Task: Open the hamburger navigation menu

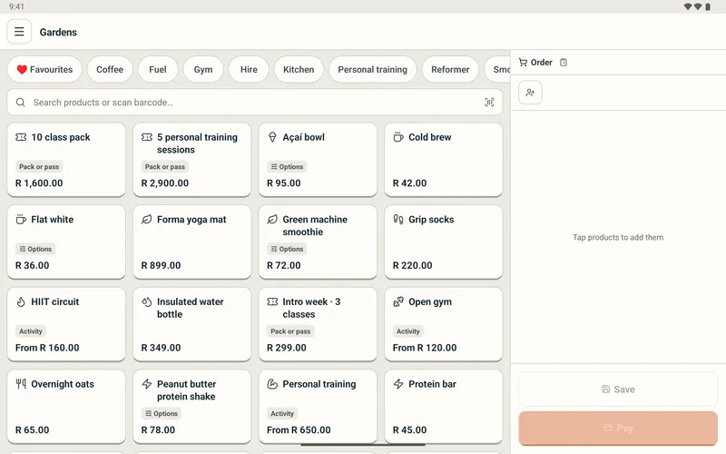Action: [19, 32]
